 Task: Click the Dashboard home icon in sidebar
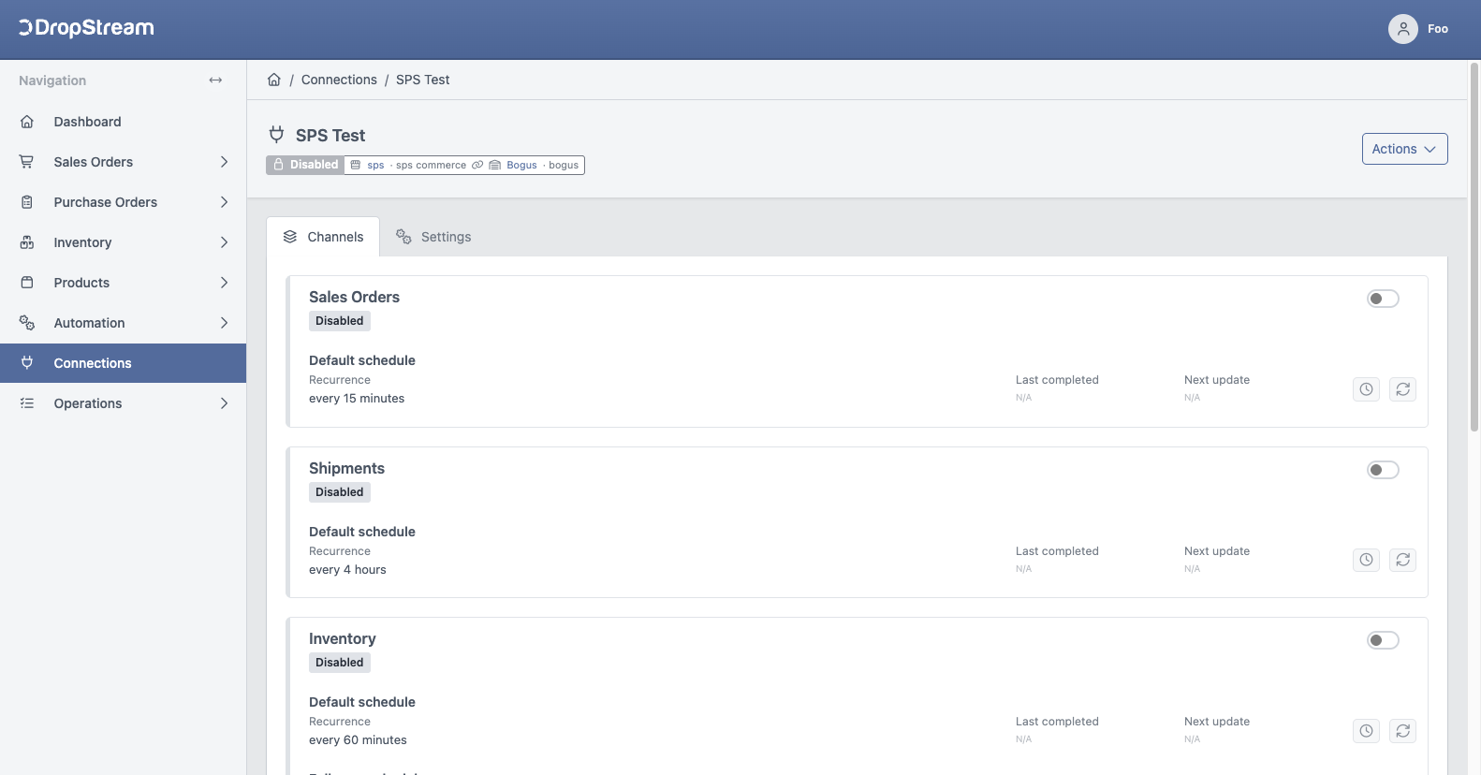[x=27, y=122]
